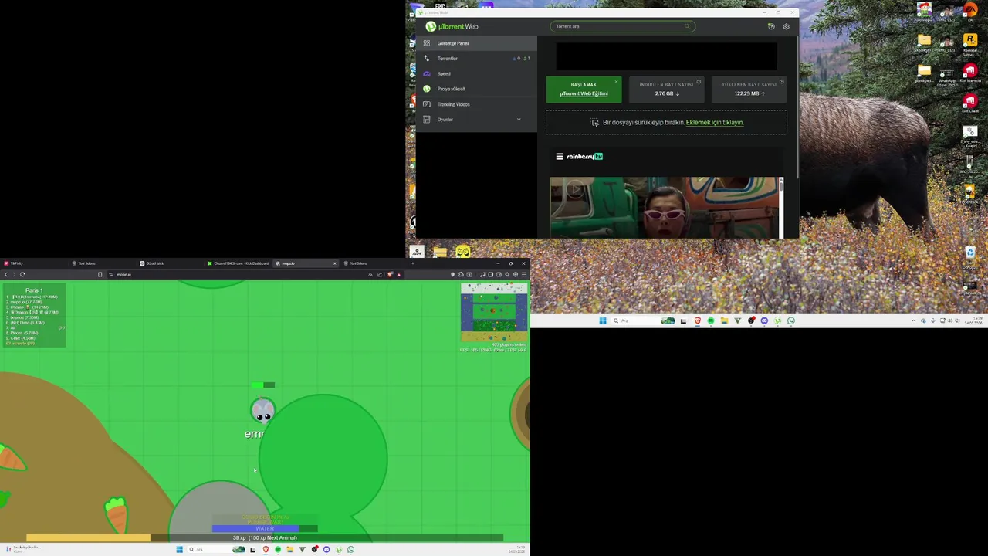The image size is (988, 556).
Task: Open Recycle Bin desktop icon
Action: click(x=970, y=256)
